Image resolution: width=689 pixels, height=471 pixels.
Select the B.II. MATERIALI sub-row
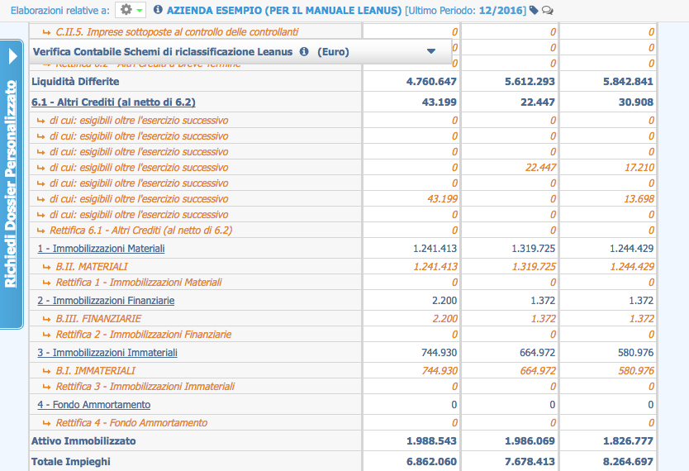[x=92, y=266]
